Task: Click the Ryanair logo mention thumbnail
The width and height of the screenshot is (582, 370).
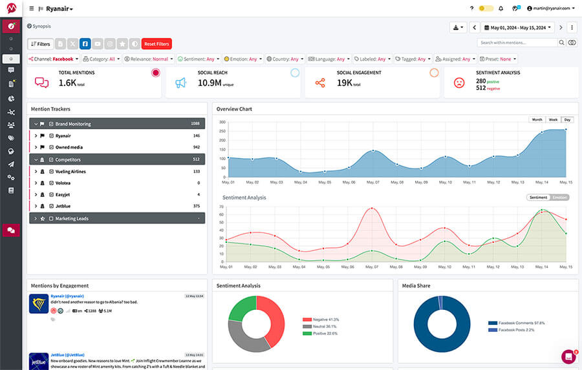Action: tap(39, 303)
